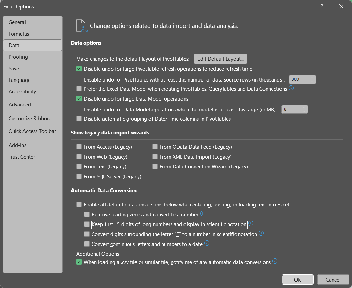
Task: Tick From SQL Server (Legacy) checkbox
Action: pos(79,176)
